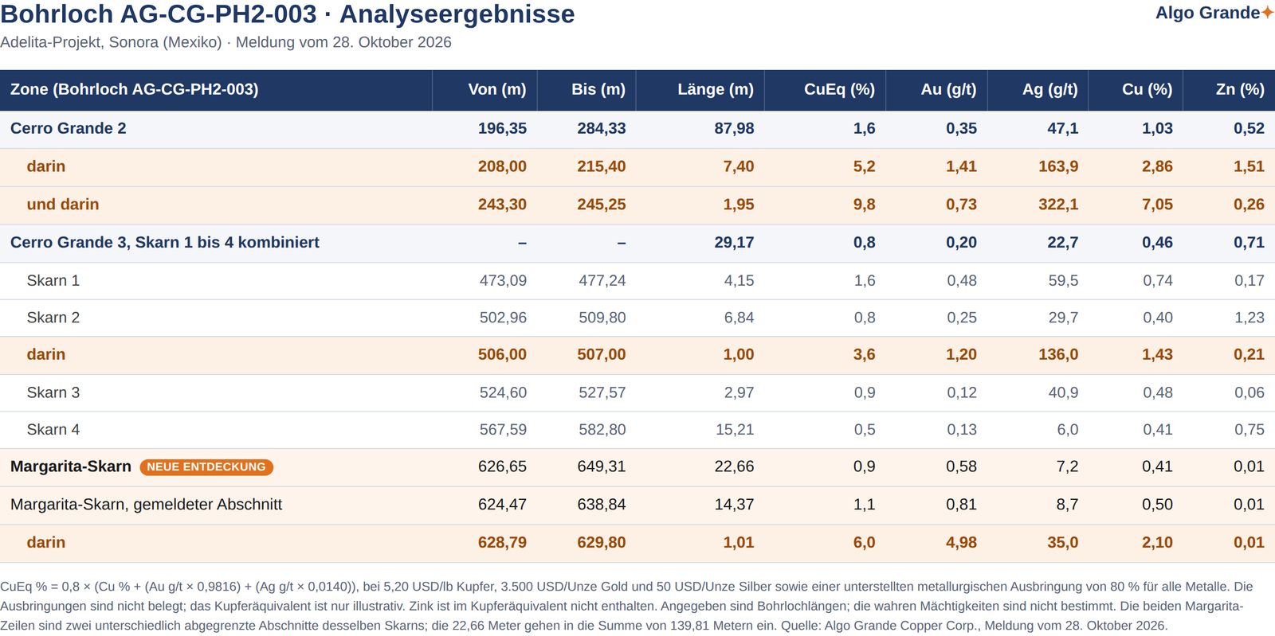Select the length value '87,98'
The height and width of the screenshot is (636, 1275).
coord(734,128)
